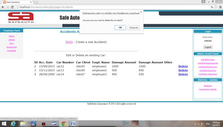
Task: Click the Damage Amount column header
Action: 124,62
